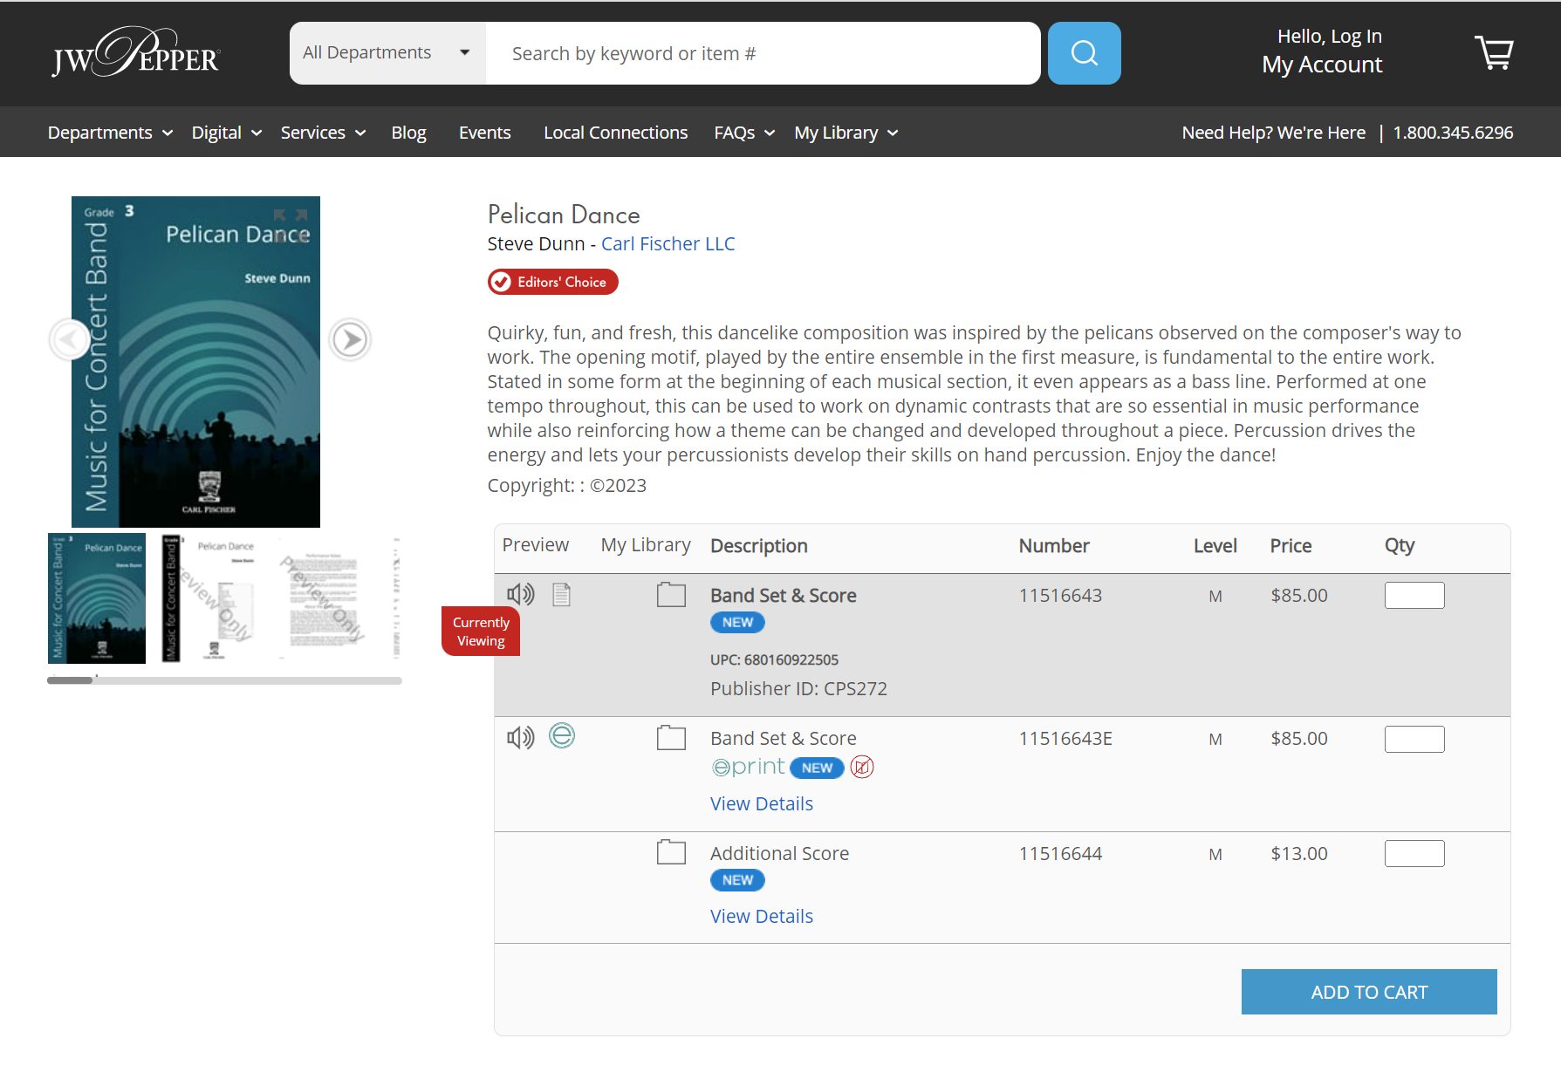
Task: Click the blue search magnifier button
Action: coord(1084,53)
